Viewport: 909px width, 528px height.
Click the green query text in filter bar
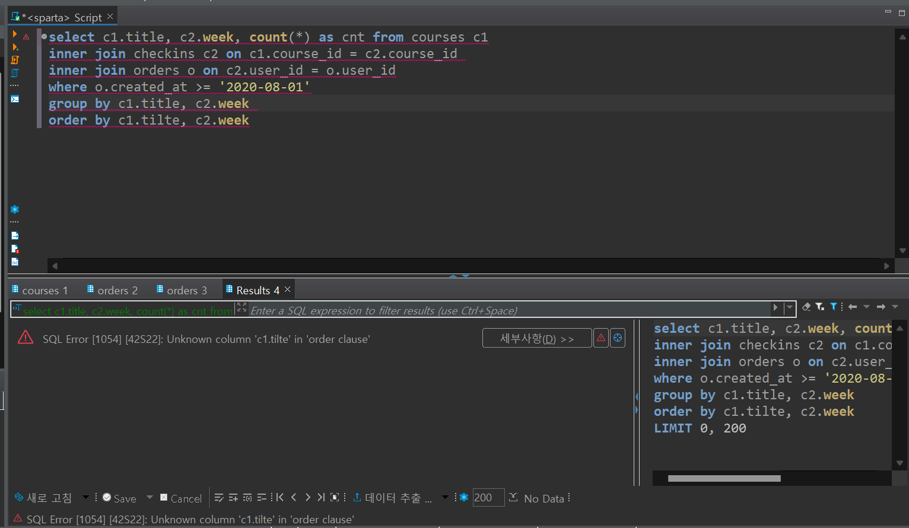(128, 311)
